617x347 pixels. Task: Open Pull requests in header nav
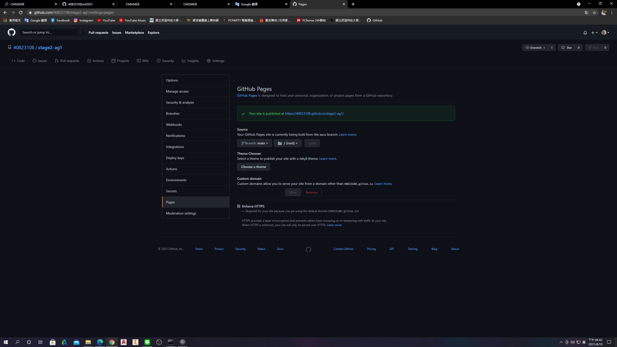pyautogui.click(x=98, y=33)
